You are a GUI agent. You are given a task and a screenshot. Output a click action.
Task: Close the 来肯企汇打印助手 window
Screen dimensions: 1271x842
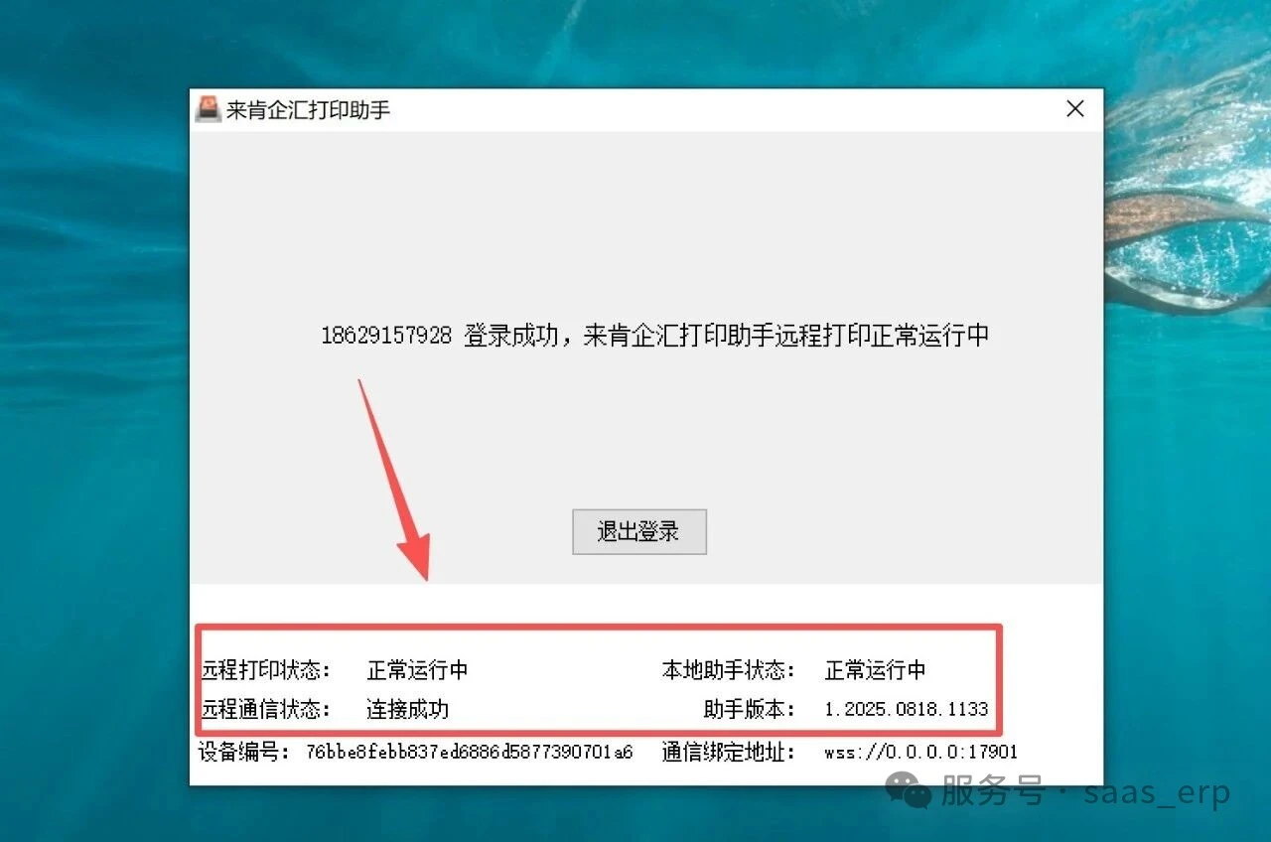(1075, 109)
